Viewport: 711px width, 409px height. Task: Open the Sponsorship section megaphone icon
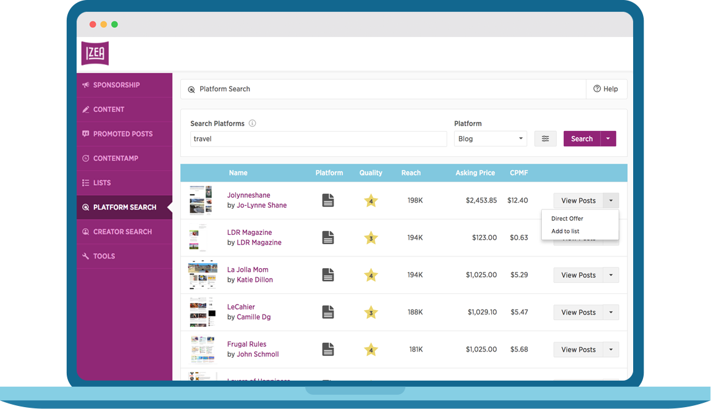coord(86,85)
